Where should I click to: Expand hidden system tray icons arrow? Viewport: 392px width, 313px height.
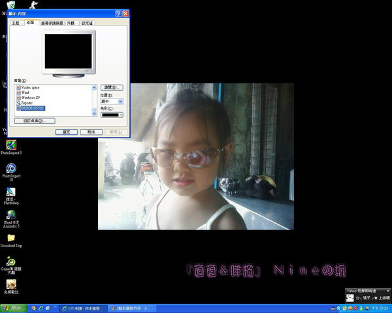click(x=338, y=308)
